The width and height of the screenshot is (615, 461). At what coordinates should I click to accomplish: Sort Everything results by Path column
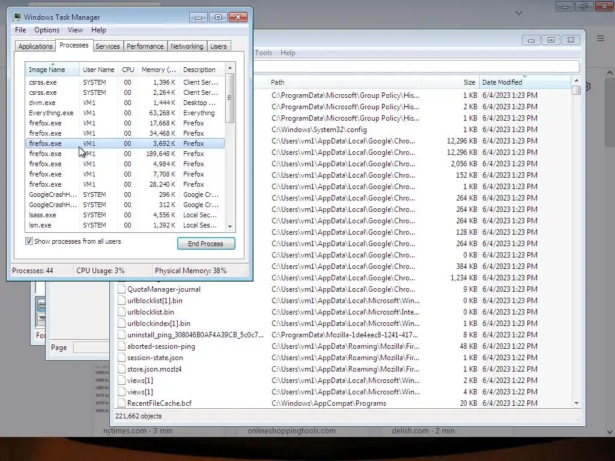(x=345, y=82)
